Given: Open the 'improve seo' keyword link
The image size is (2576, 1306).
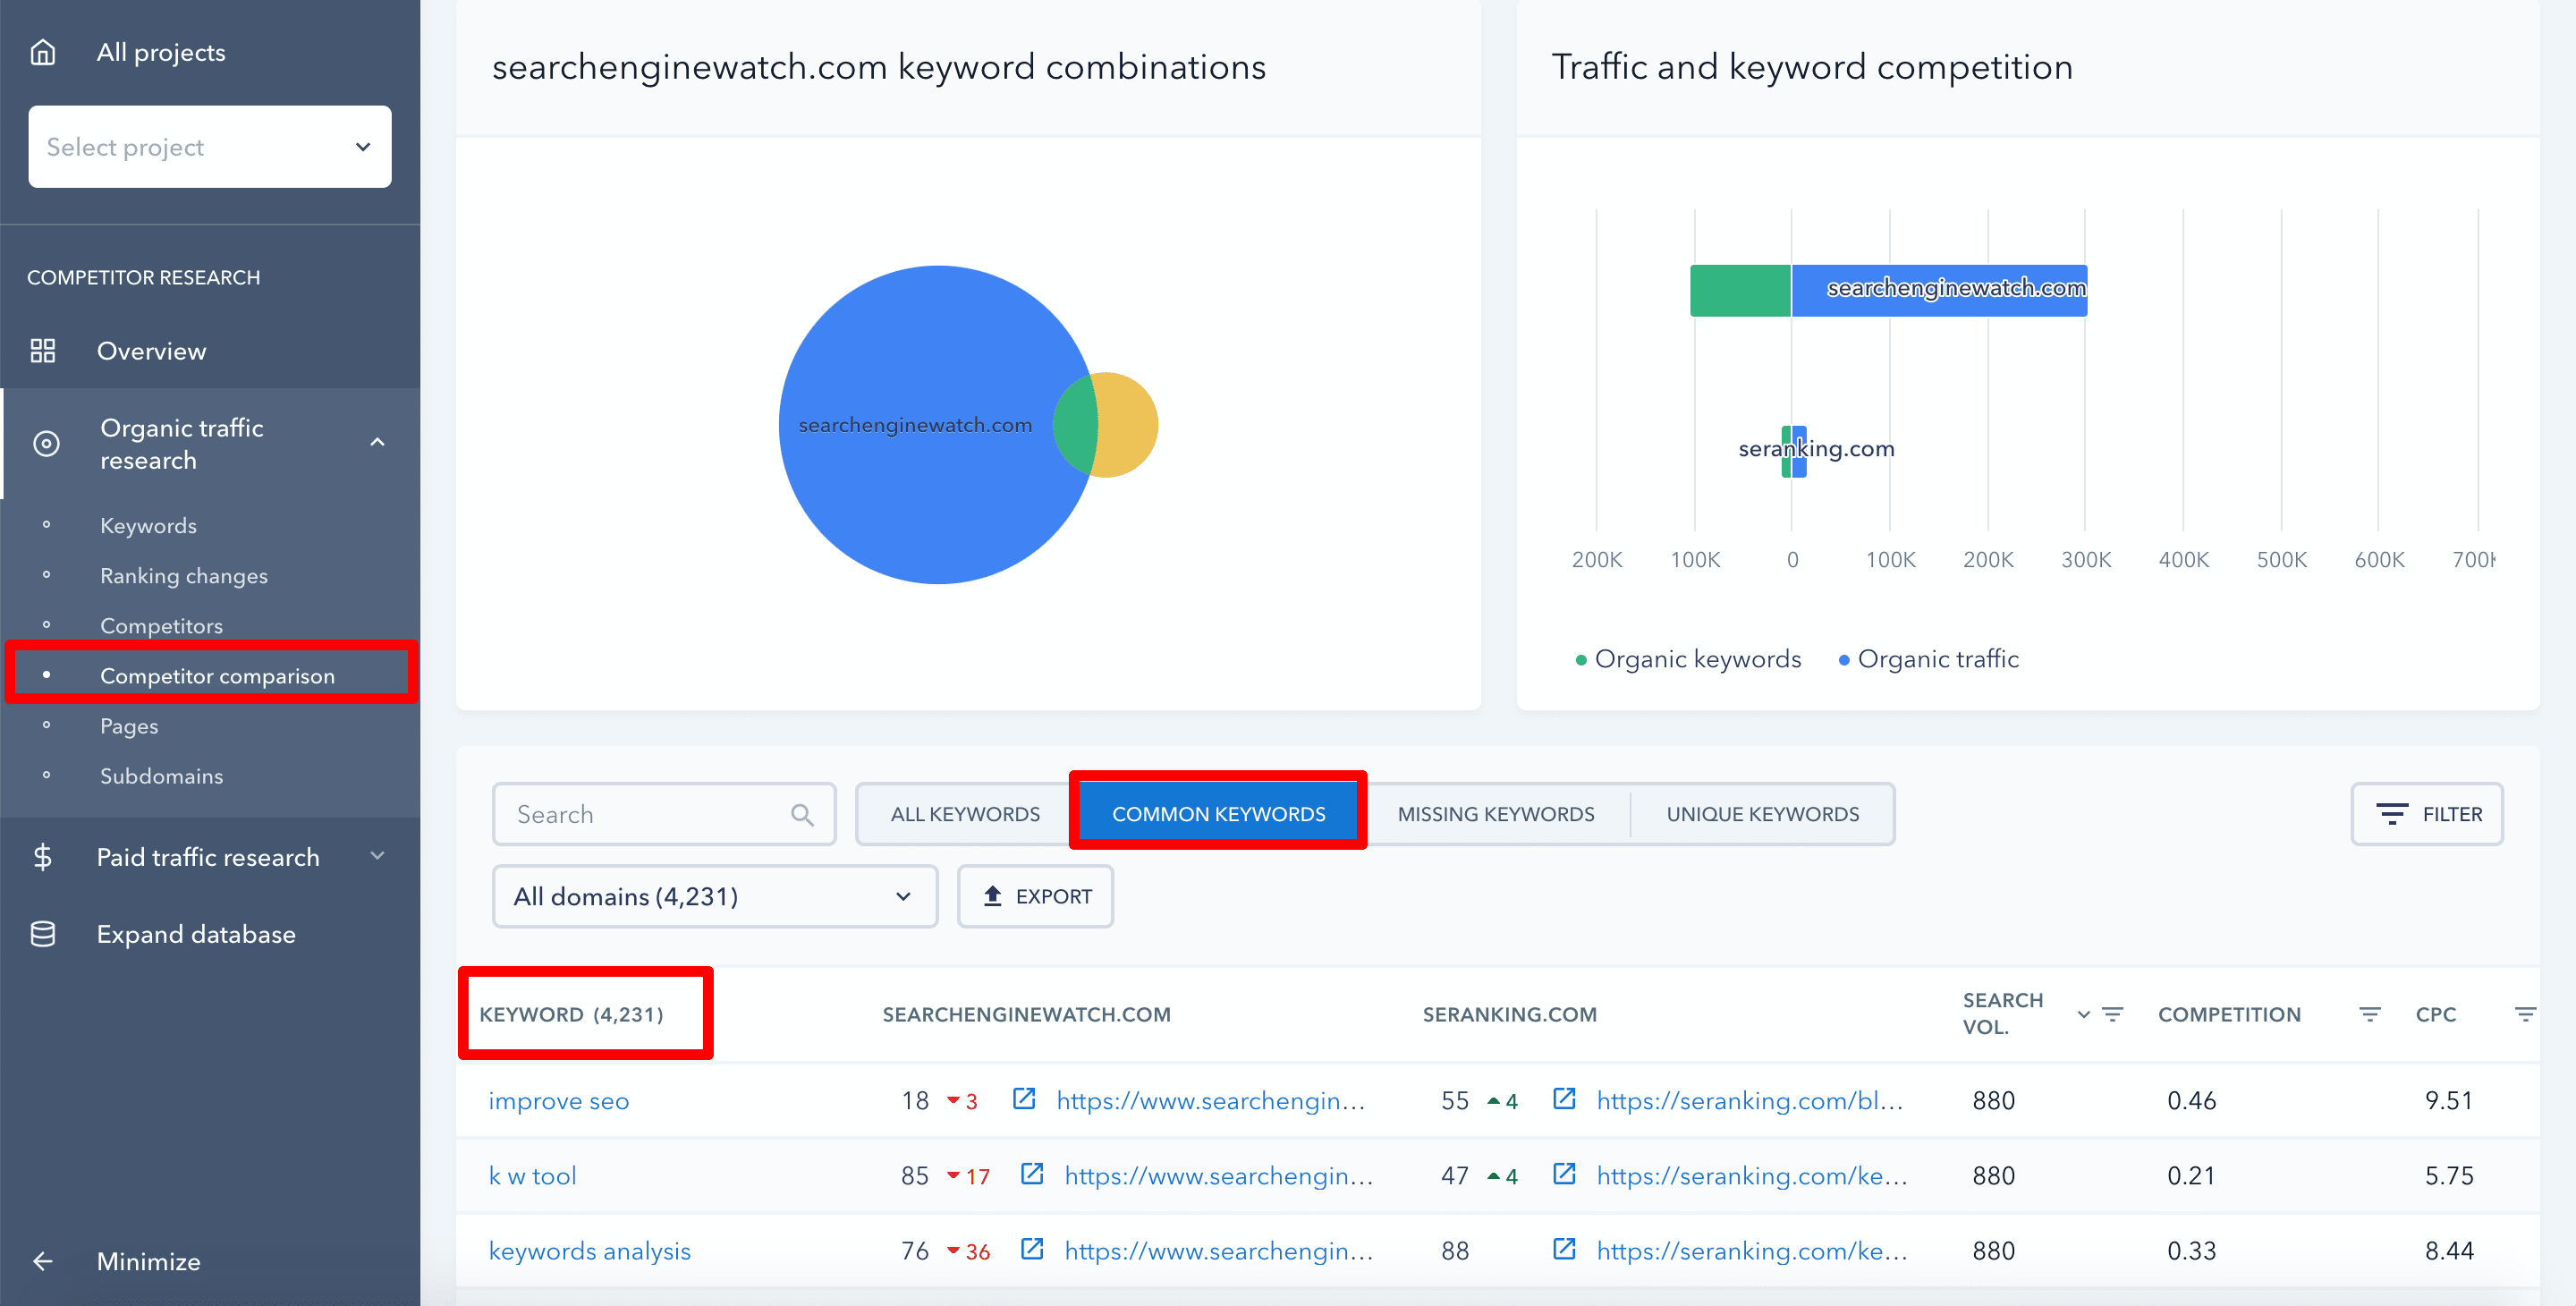Looking at the screenshot, I should click(558, 1101).
